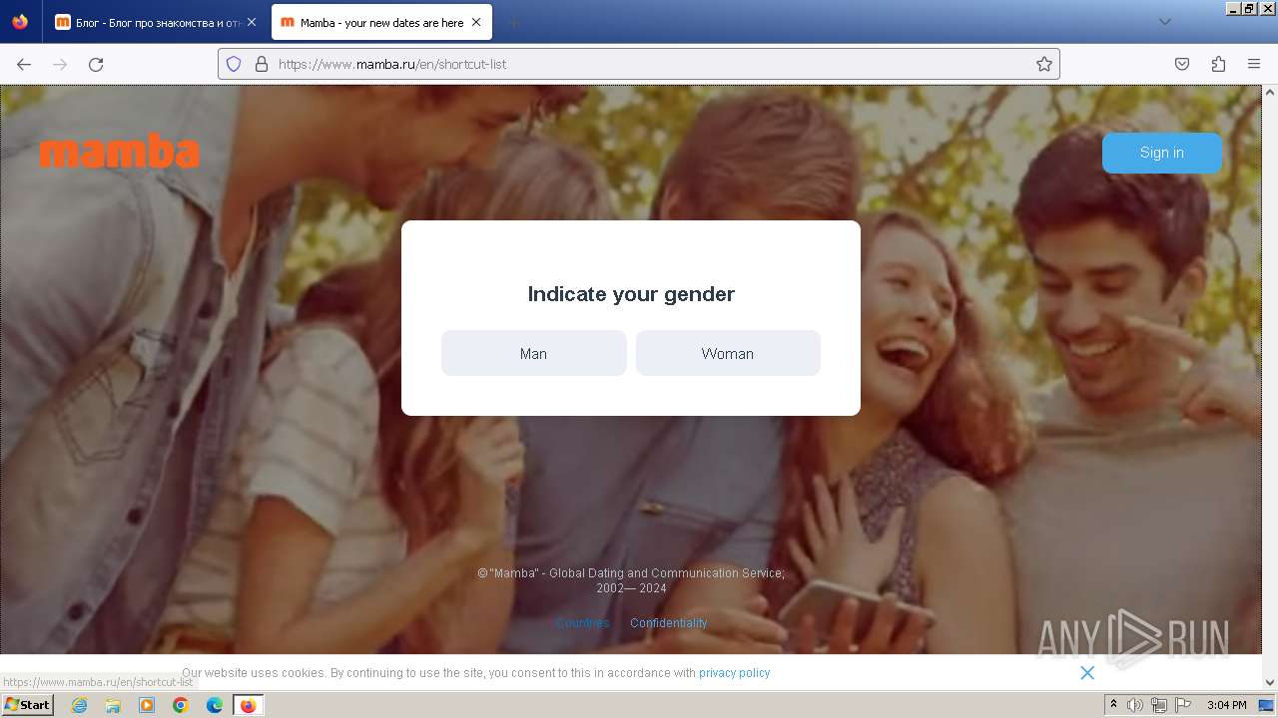Open a new tab with plus button
Viewport: 1278px width, 718px height.
point(513,22)
